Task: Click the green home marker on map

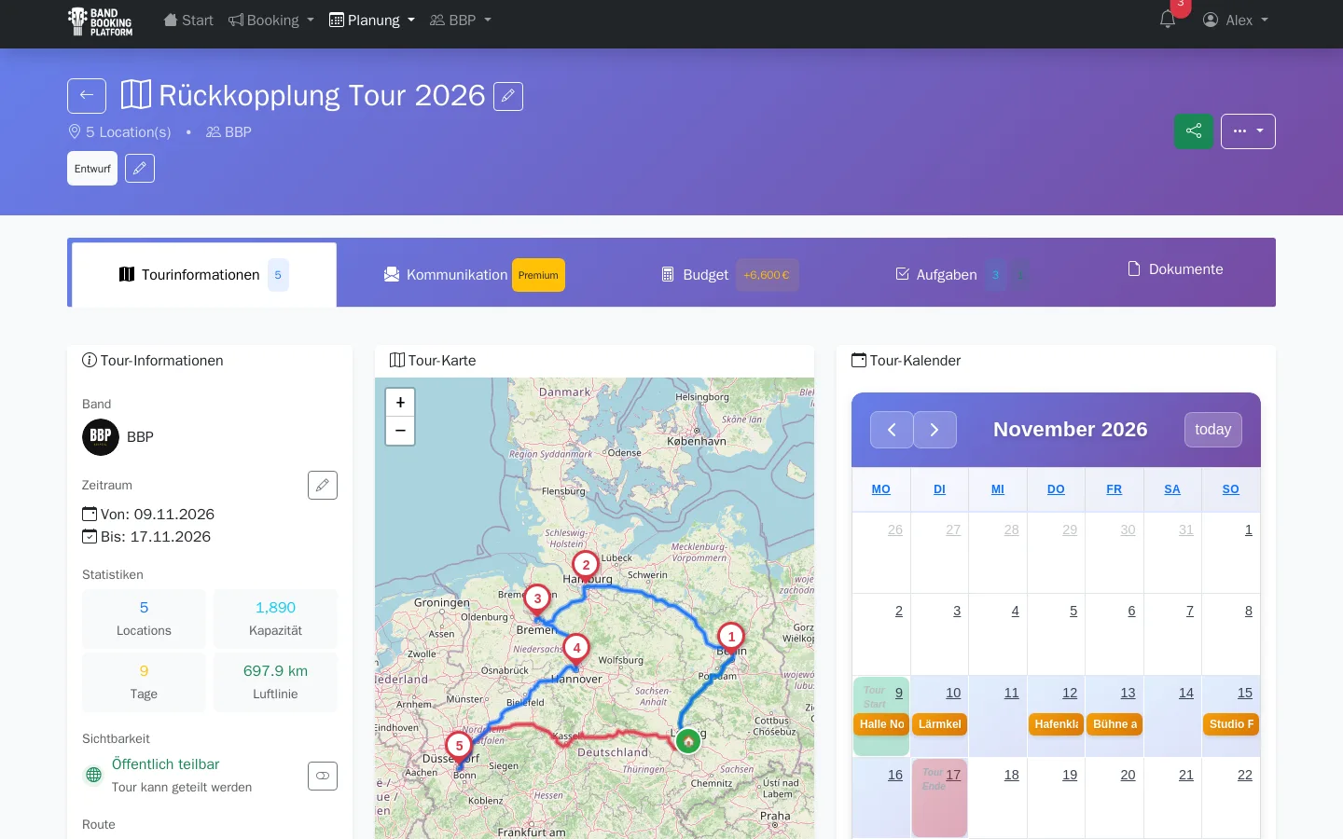Action: coord(688,741)
